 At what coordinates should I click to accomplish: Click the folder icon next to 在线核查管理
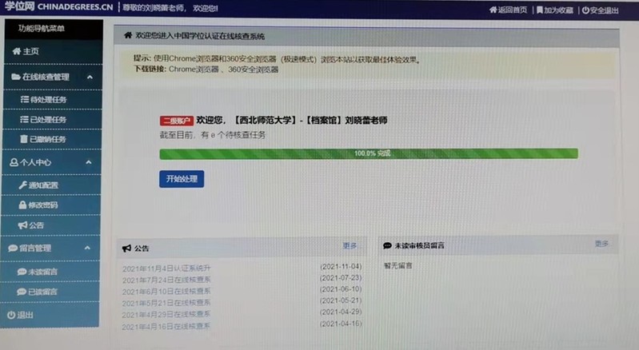click(16, 77)
